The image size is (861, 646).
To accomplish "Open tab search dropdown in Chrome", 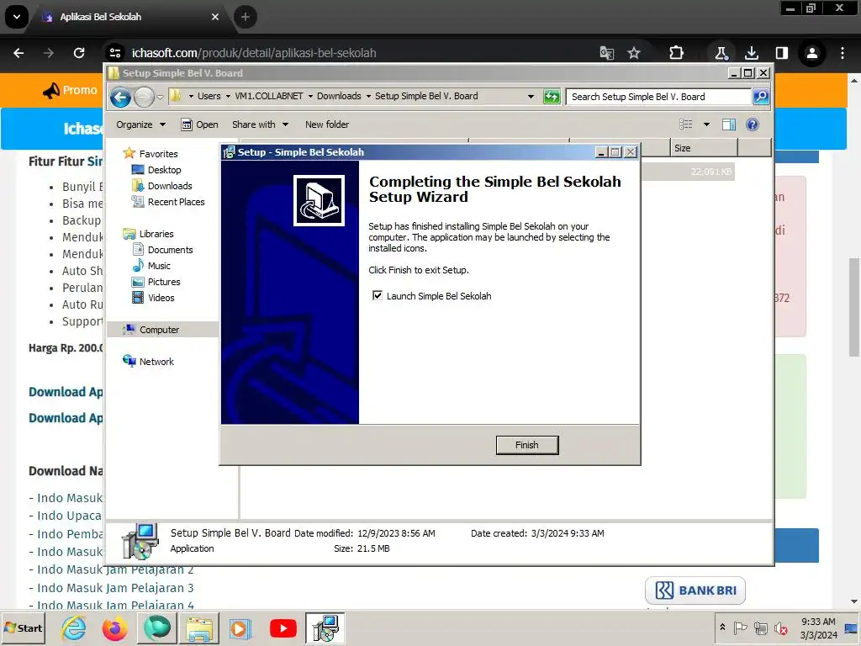I will tap(17, 17).
